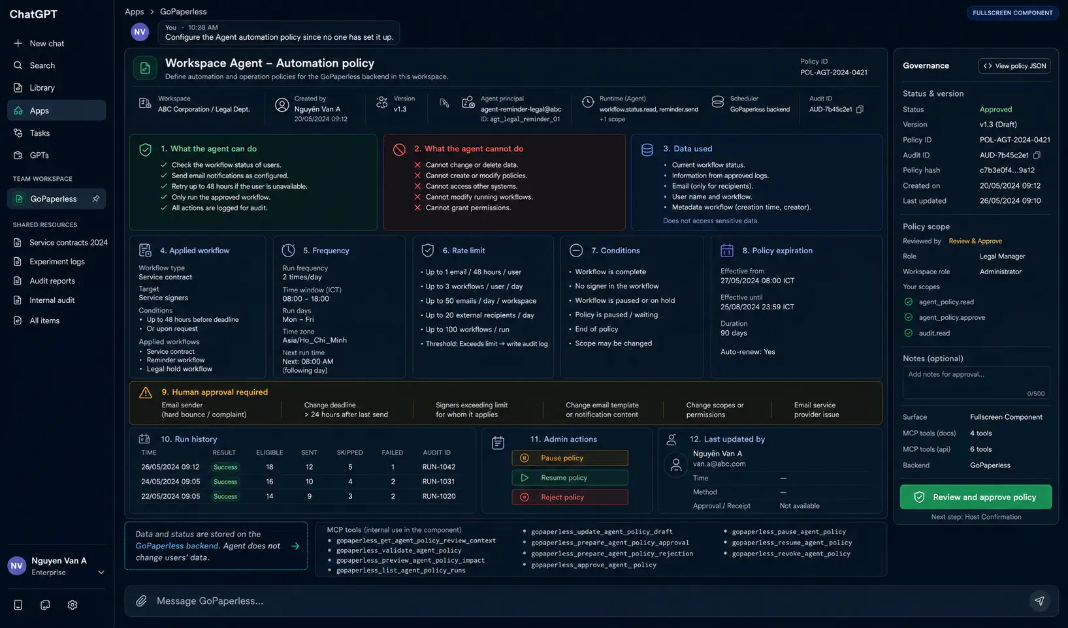Copy Audit ID in Governance panel
1068x628 pixels.
tap(1037, 155)
